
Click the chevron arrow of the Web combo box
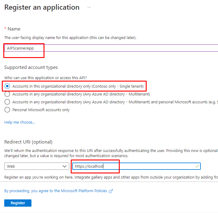pos(65,166)
